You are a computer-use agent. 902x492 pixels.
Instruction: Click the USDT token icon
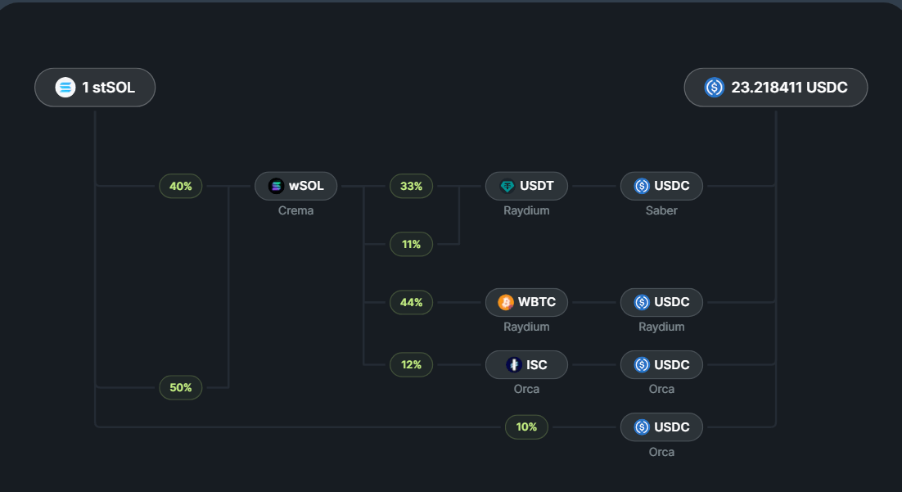(507, 186)
